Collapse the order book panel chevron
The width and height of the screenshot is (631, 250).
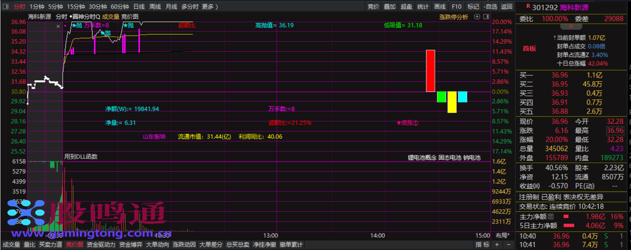(x=571, y=27)
